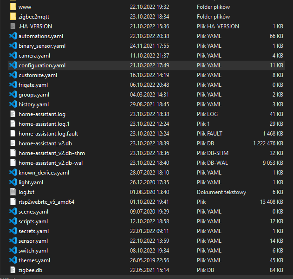Click the VS Code icon beside binary_sensor.yaml

pyautogui.click(x=13, y=46)
